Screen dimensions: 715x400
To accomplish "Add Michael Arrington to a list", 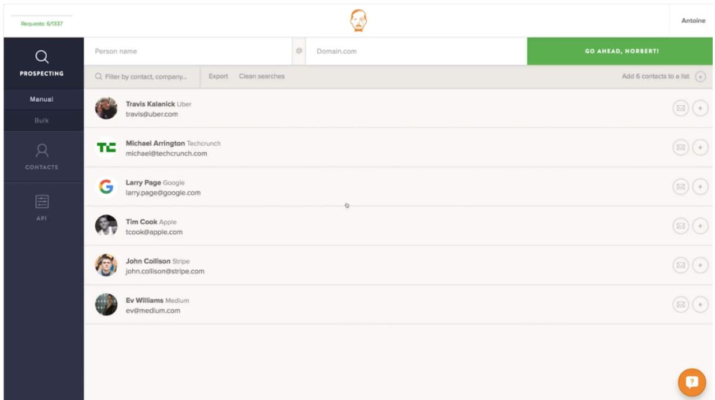I will coord(700,147).
